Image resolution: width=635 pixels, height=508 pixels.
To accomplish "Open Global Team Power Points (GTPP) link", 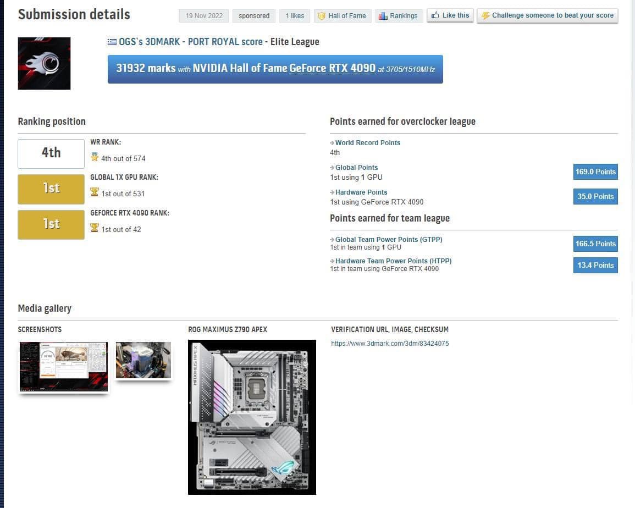I will coord(389,239).
